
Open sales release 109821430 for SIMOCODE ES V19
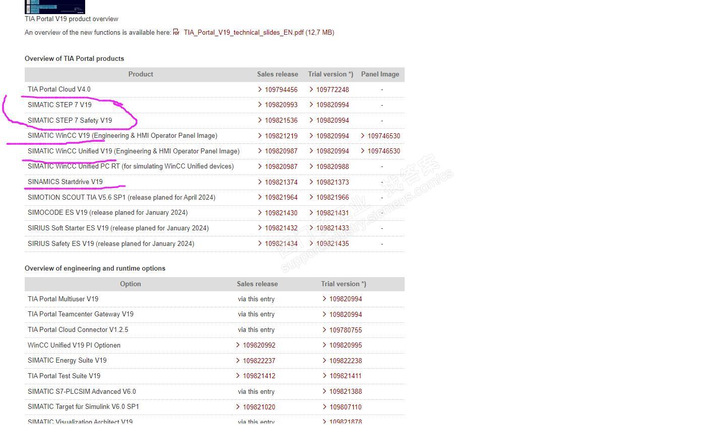[281, 213]
